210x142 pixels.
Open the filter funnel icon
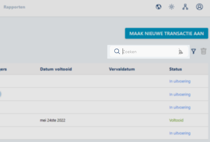194,51
